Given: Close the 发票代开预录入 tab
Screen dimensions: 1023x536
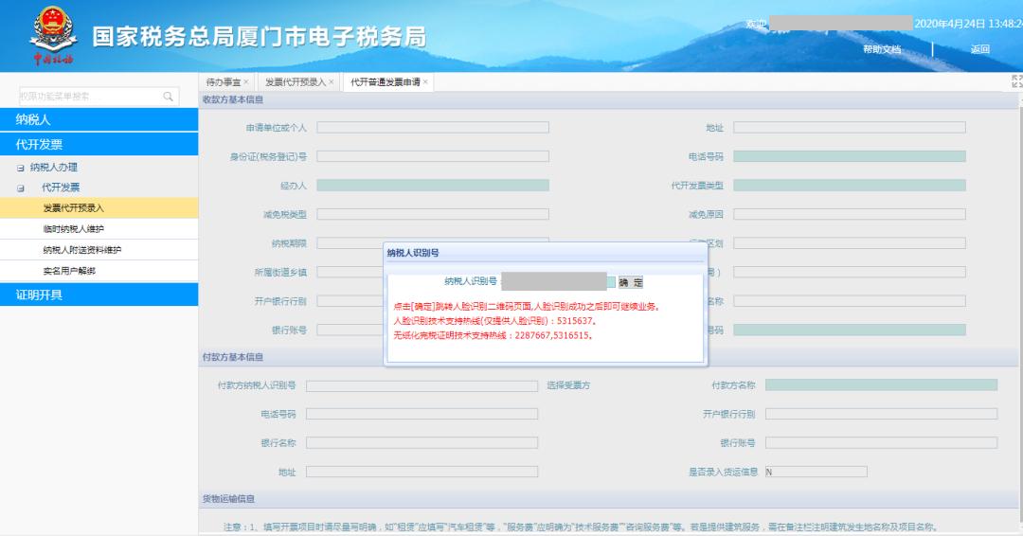Looking at the screenshot, I should pyautogui.click(x=332, y=82).
